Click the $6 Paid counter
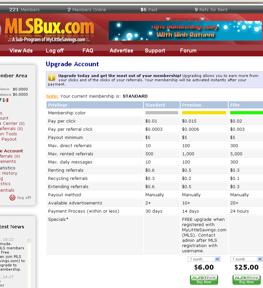Image resolution: width=263 pixels, height=288 pixels. click(149, 10)
